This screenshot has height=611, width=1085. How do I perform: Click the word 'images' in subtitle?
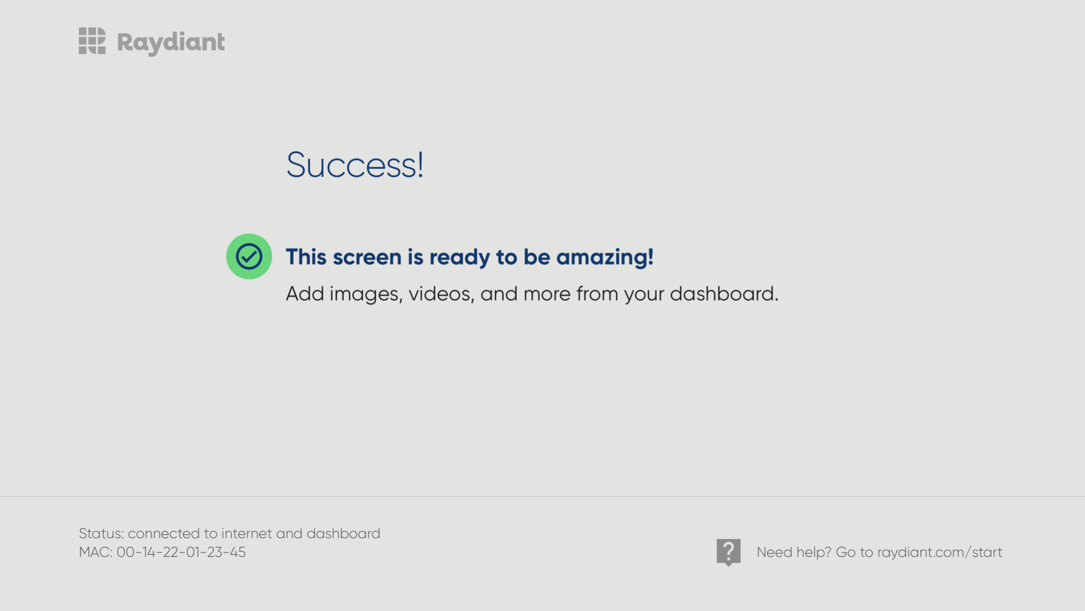pos(365,294)
